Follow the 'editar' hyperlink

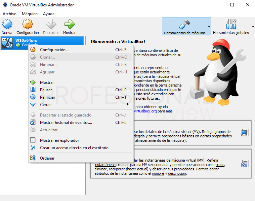[214, 169]
